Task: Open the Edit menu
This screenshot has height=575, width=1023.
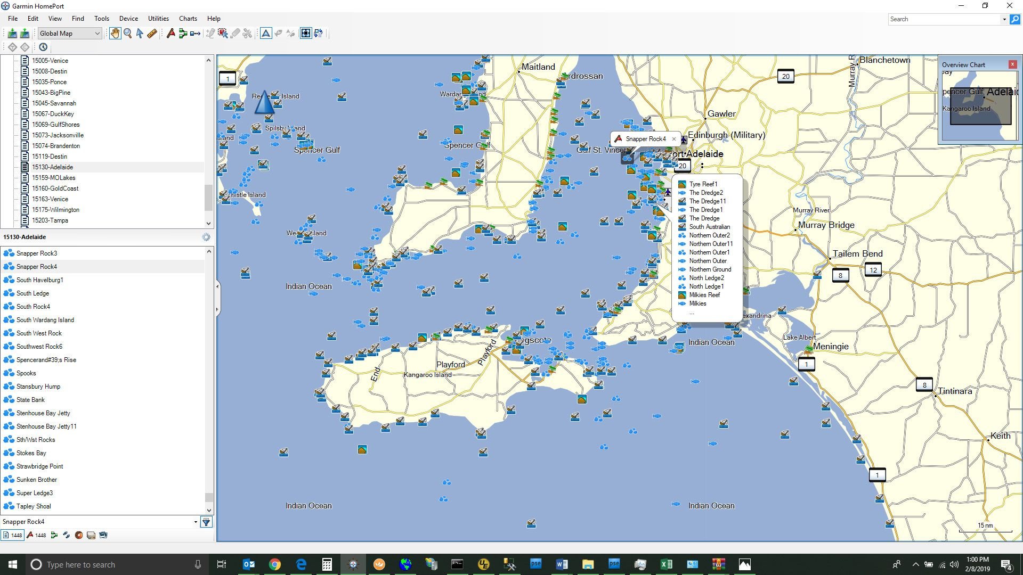Action: pos(33,18)
